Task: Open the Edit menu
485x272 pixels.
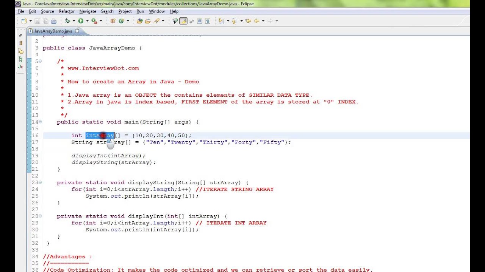Action: (33, 11)
